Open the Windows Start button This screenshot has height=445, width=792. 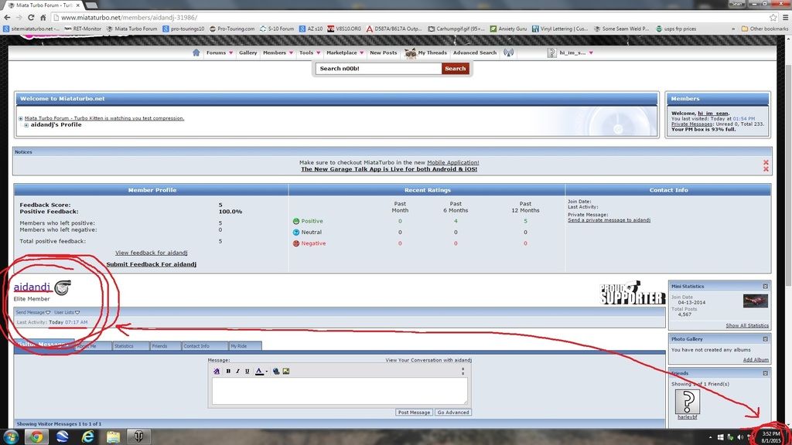tap(11, 437)
